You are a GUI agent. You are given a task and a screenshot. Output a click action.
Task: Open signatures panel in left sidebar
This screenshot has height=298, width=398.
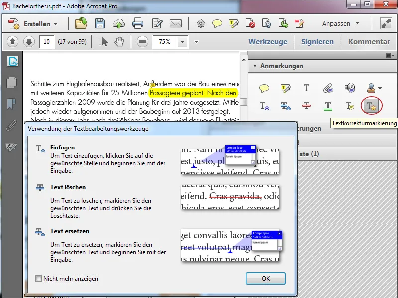tap(13, 61)
